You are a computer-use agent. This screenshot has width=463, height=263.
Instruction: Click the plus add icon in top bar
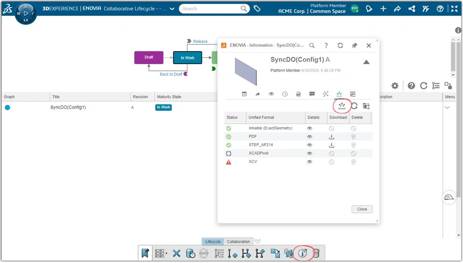click(383, 9)
